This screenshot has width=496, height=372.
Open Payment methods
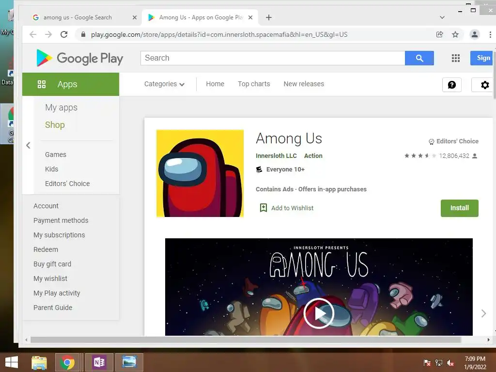coord(61,220)
